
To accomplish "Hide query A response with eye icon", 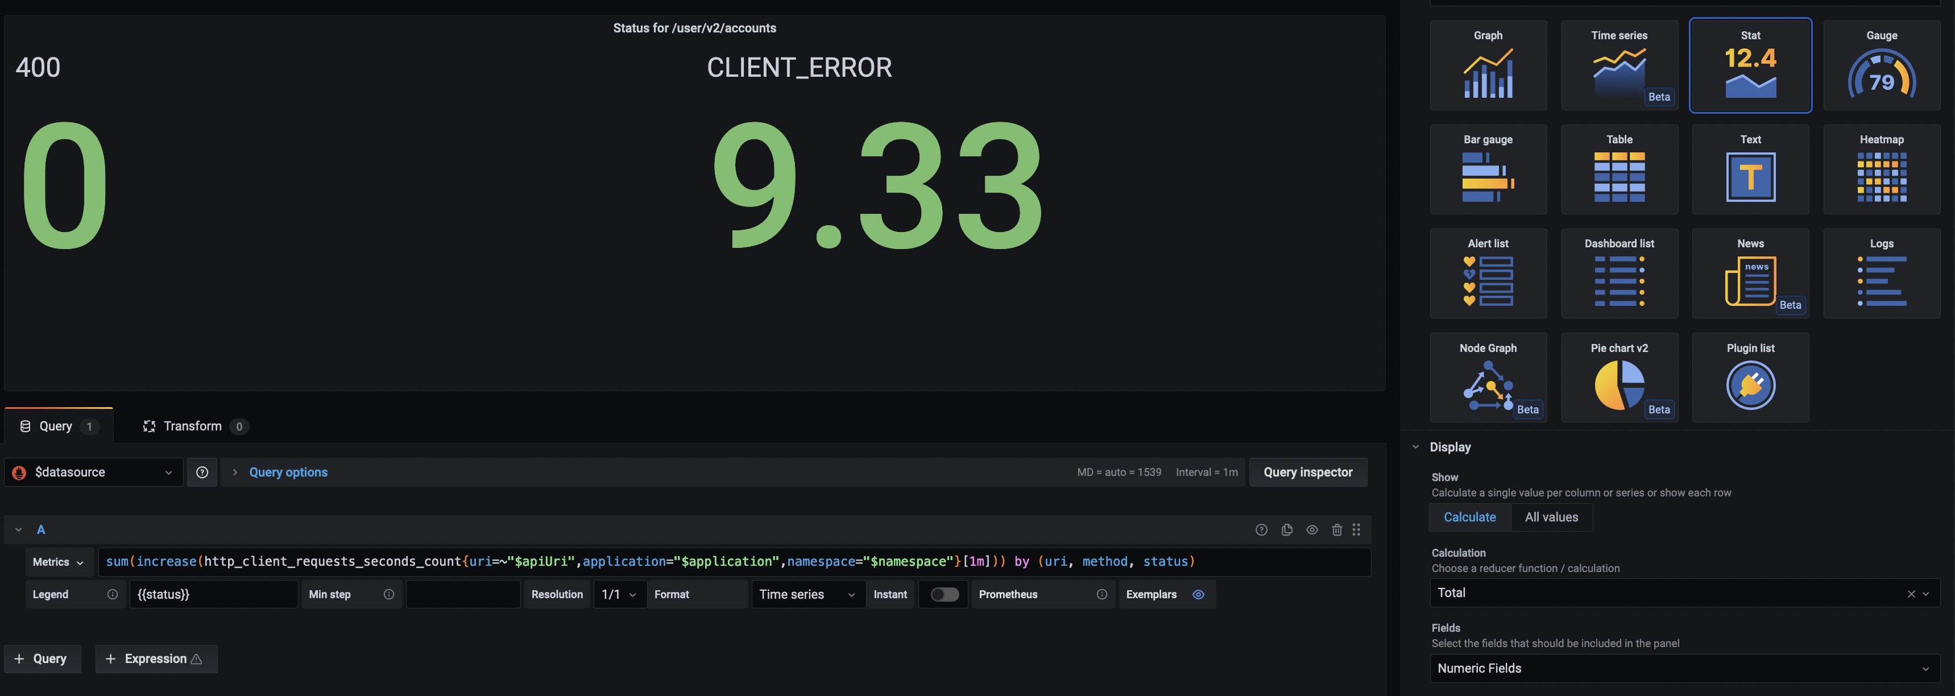I will point(1311,530).
